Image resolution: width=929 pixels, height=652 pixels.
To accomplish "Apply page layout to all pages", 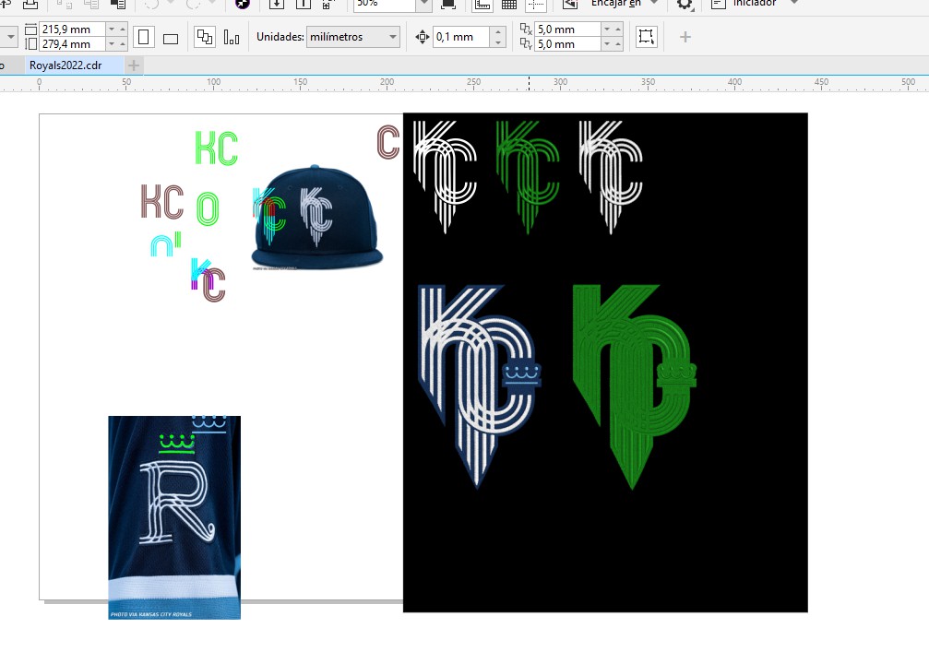I will [x=205, y=37].
